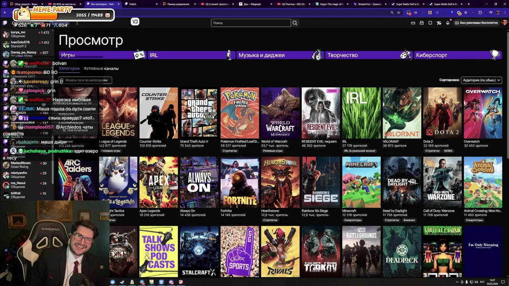Click the Dead by Daylight title link
The image size is (509, 286).
pyautogui.click(x=395, y=211)
